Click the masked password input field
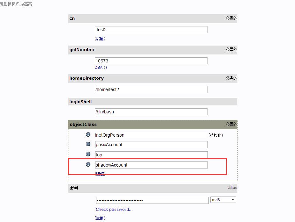The height and width of the screenshot is (222, 295). 152,200
